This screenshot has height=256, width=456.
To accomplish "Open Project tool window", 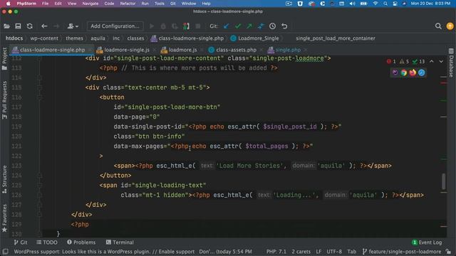I will point(4,58).
